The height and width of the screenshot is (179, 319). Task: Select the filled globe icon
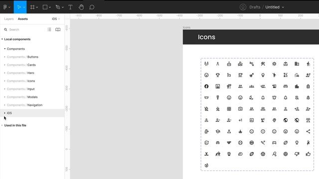tap(286, 120)
